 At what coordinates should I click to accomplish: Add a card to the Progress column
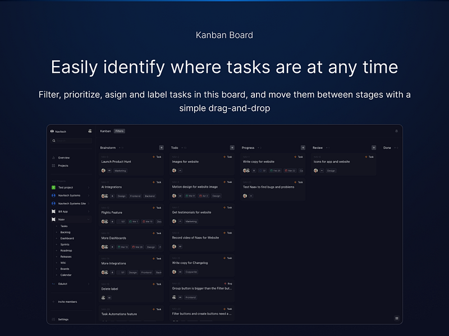click(x=303, y=148)
